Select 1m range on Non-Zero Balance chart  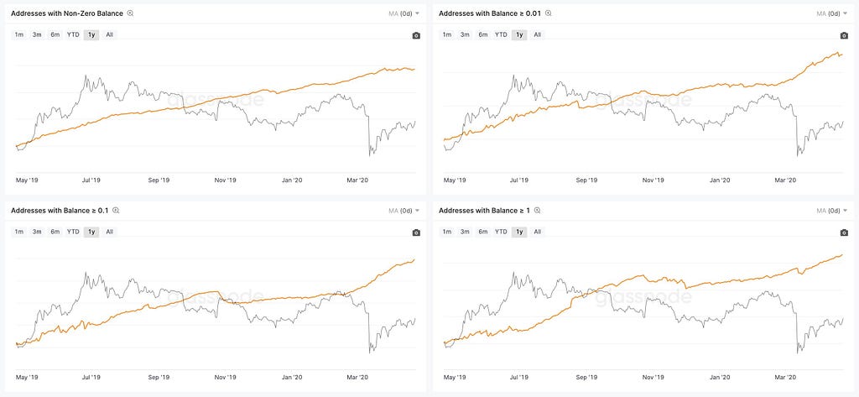click(x=19, y=34)
